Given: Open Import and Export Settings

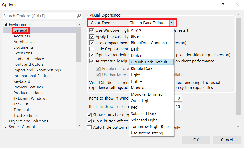Looking at the screenshot, I should (37, 70).
